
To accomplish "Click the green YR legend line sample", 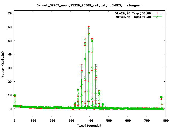I will pyautogui.click(x=157, y=17).
